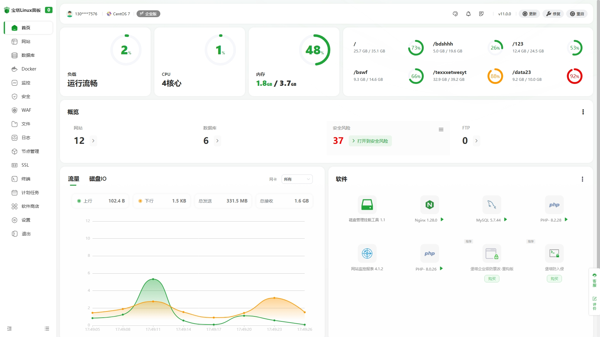Click the /data23 92% disk usage ring

pyautogui.click(x=574, y=76)
